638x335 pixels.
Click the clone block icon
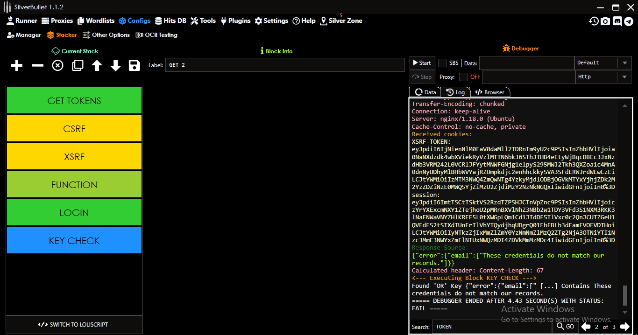pyautogui.click(x=78, y=66)
